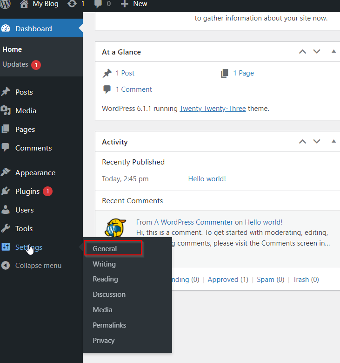340x363 pixels.
Task: Open the 1 Comment link
Action: [133, 89]
